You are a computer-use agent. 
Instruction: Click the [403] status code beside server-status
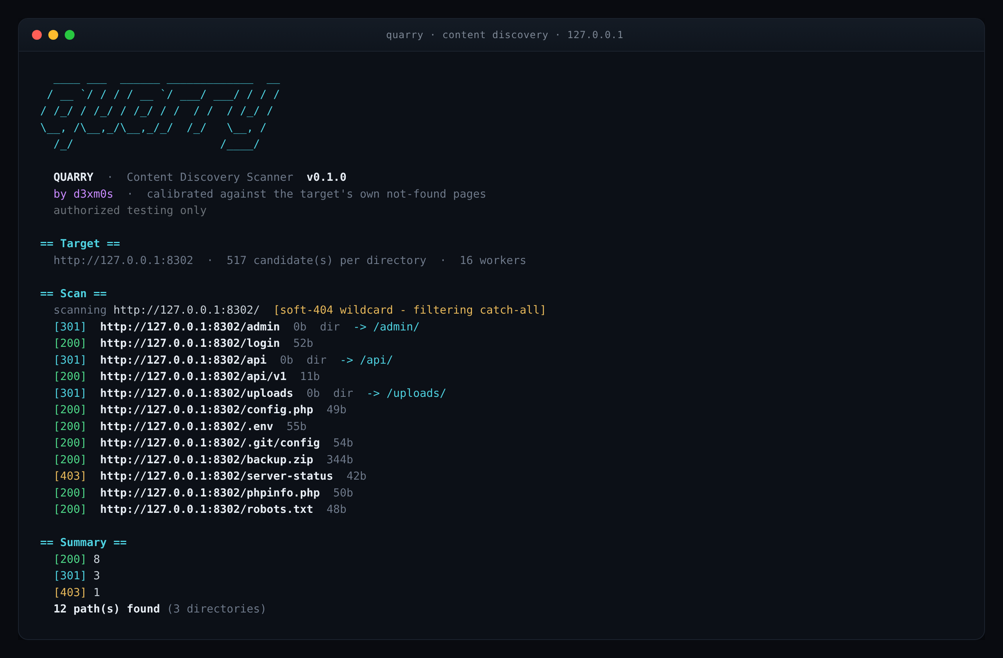pos(70,476)
